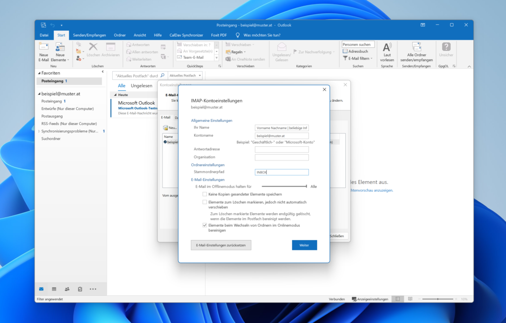Image resolution: width=506 pixels, height=323 pixels.
Task: Click the E-Mail-Einstellungen zurücksetzen button
Action: (220, 245)
